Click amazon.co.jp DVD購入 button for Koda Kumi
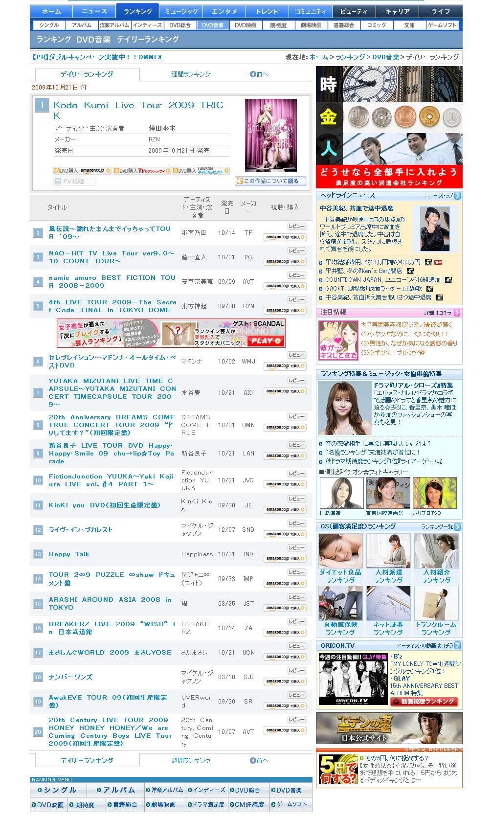Viewport: 491px width, 819px height. click(82, 171)
